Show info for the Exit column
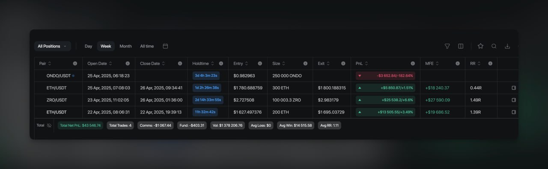The height and width of the screenshot is (169, 548). tap(343, 64)
